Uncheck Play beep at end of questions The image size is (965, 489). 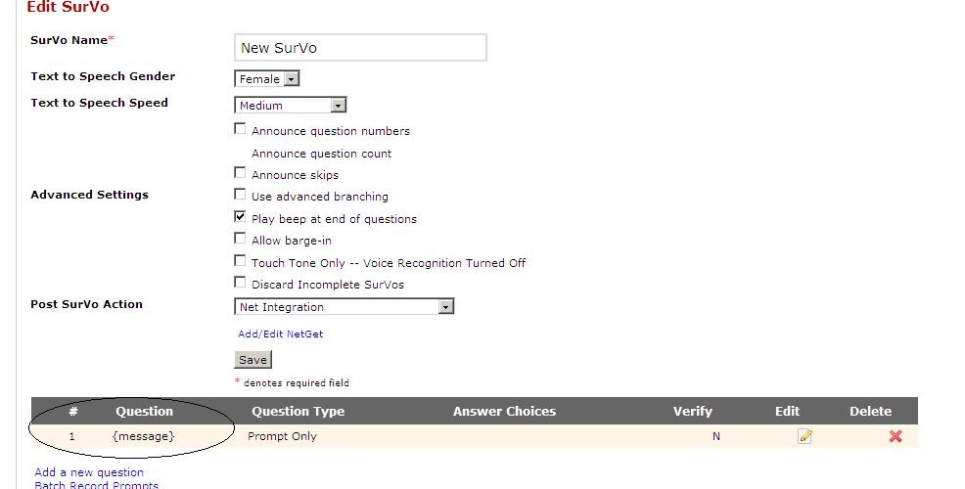[x=241, y=217]
